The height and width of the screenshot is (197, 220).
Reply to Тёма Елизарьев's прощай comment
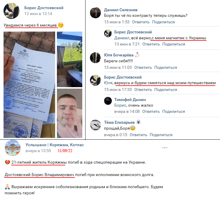pyautogui.click(x=138, y=135)
